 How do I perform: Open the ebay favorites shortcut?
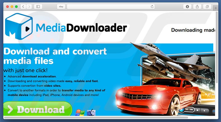pos(61,7)
